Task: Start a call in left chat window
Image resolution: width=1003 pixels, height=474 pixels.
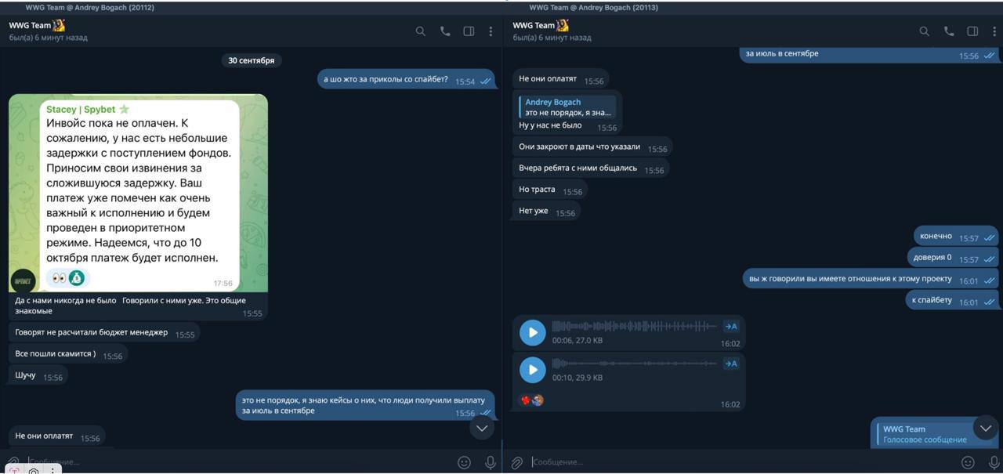Action: click(x=445, y=31)
